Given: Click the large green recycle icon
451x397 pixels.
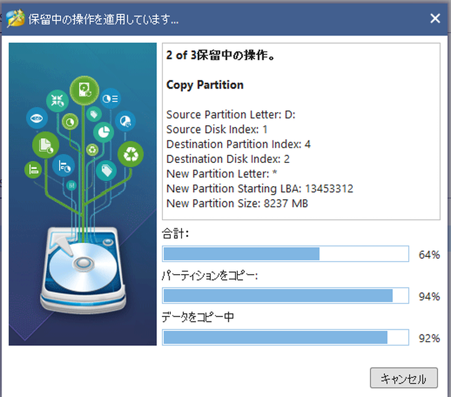Looking at the screenshot, I should (131, 155).
